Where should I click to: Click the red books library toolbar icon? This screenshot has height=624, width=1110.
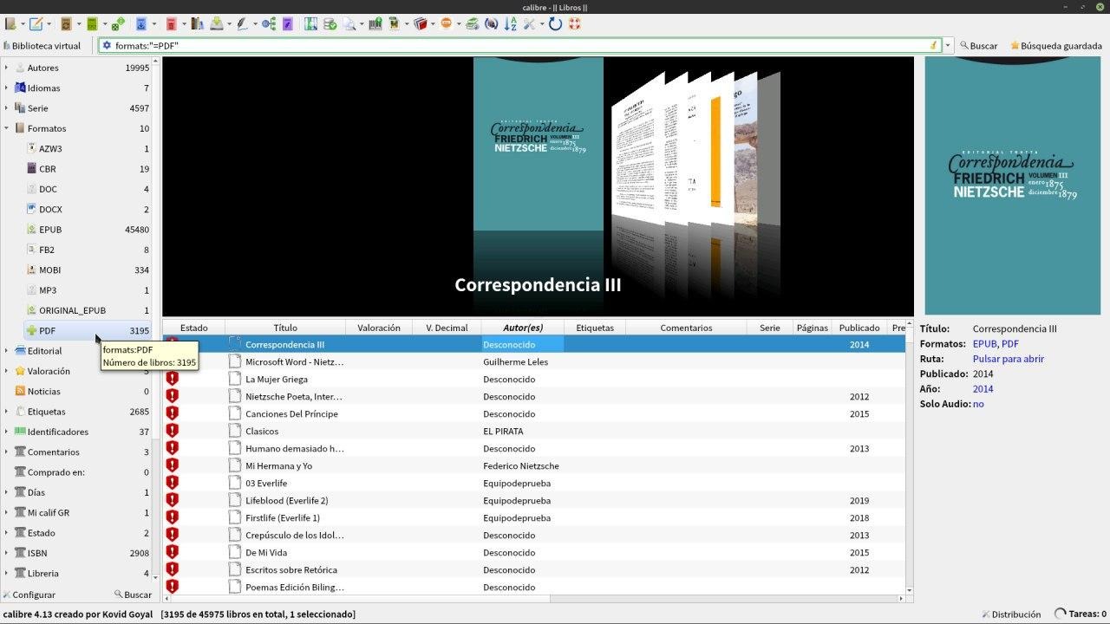click(x=421, y=23)
